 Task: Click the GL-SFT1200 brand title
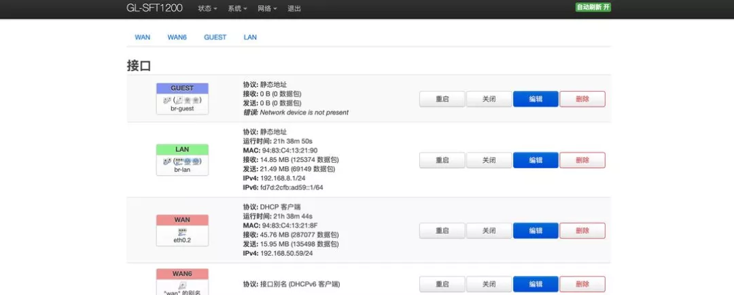154,8
